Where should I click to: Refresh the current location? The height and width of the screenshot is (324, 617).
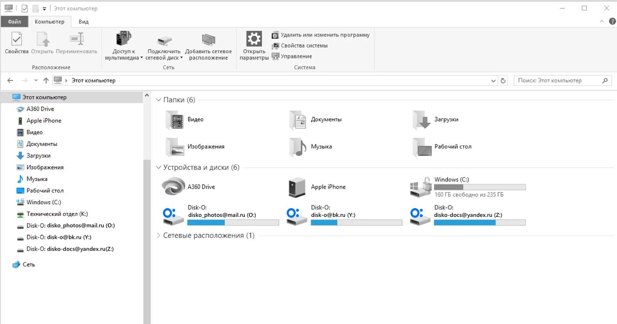tap(503, 81)
